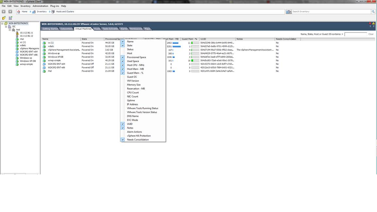Switch to the Permissions tab
377x212 pixels.
[x=136, y=29]
